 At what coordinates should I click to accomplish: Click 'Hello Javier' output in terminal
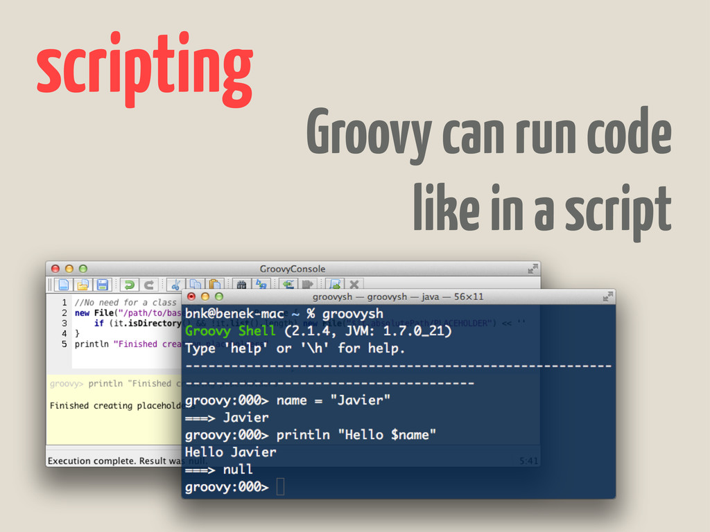tap(230, 452)
